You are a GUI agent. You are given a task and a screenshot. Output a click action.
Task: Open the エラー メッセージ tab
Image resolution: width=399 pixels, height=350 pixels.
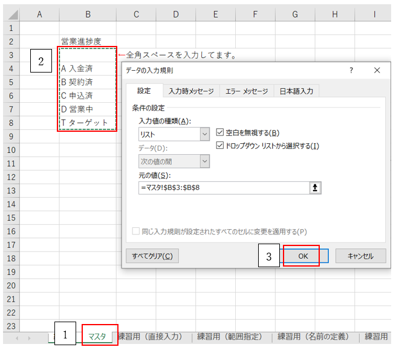[x=246, y=91]
